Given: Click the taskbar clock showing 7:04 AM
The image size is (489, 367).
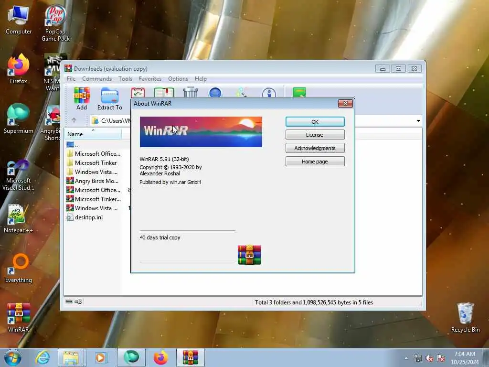Looking at the screenshot, I should (465, 358).
